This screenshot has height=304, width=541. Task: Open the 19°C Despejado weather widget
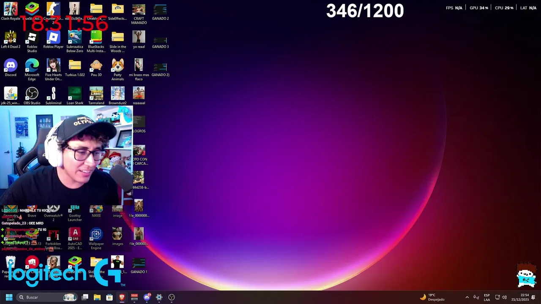pyautogui.click(x=432, y=297)
